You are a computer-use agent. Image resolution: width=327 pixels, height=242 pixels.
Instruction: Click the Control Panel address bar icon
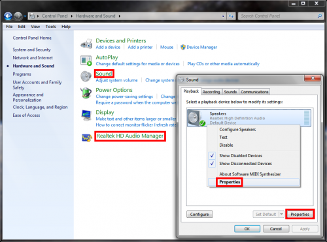pos(32,16)
